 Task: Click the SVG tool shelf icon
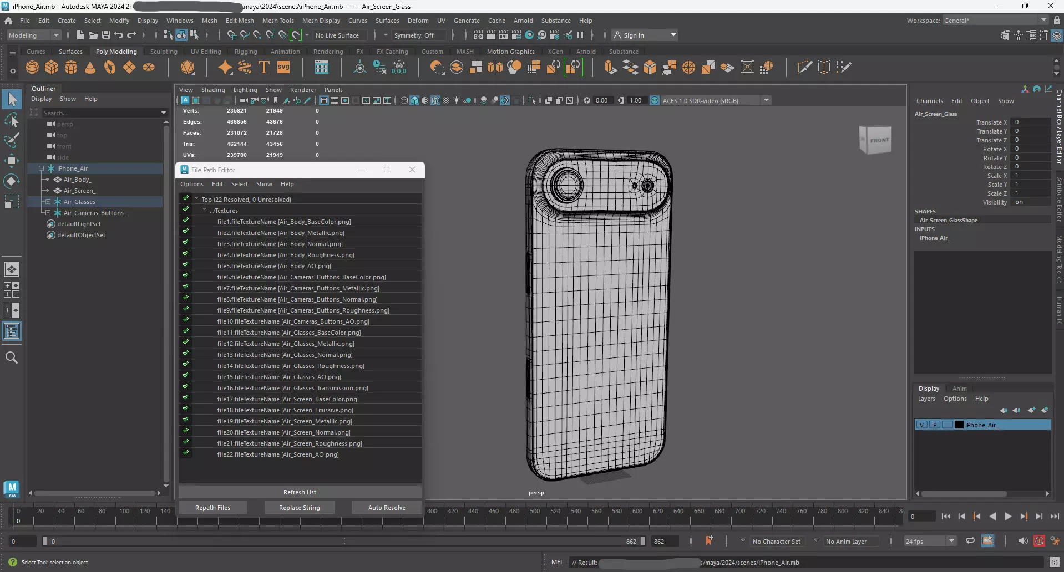tap(283, 68)
